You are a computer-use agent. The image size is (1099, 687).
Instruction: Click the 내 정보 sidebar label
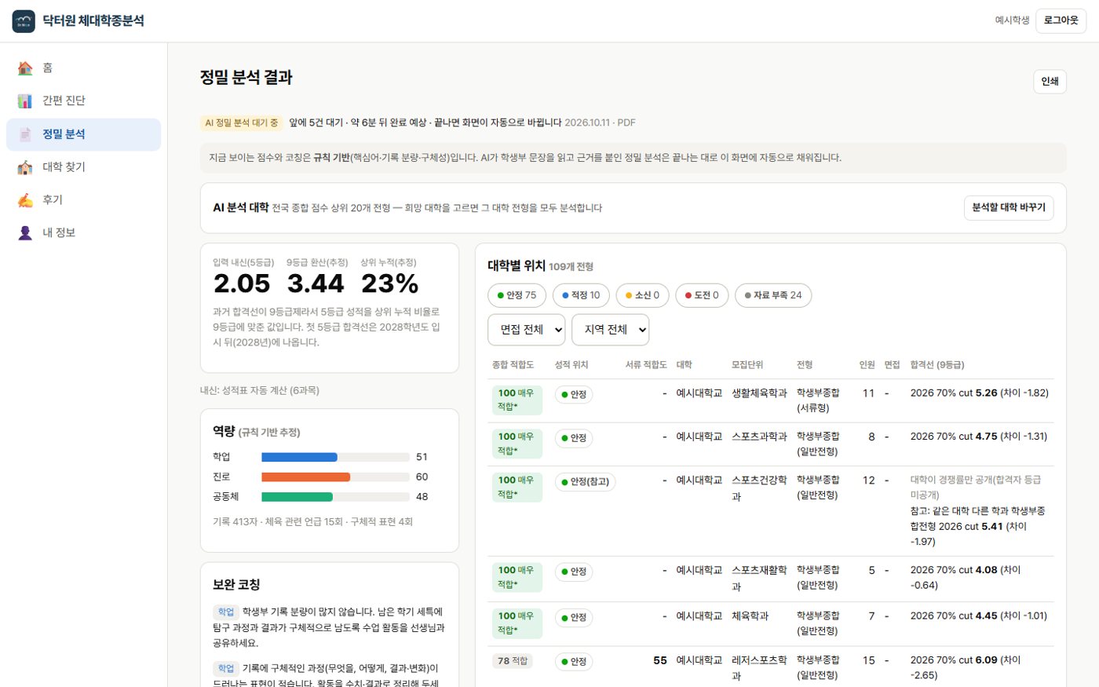tap(59, 233)
